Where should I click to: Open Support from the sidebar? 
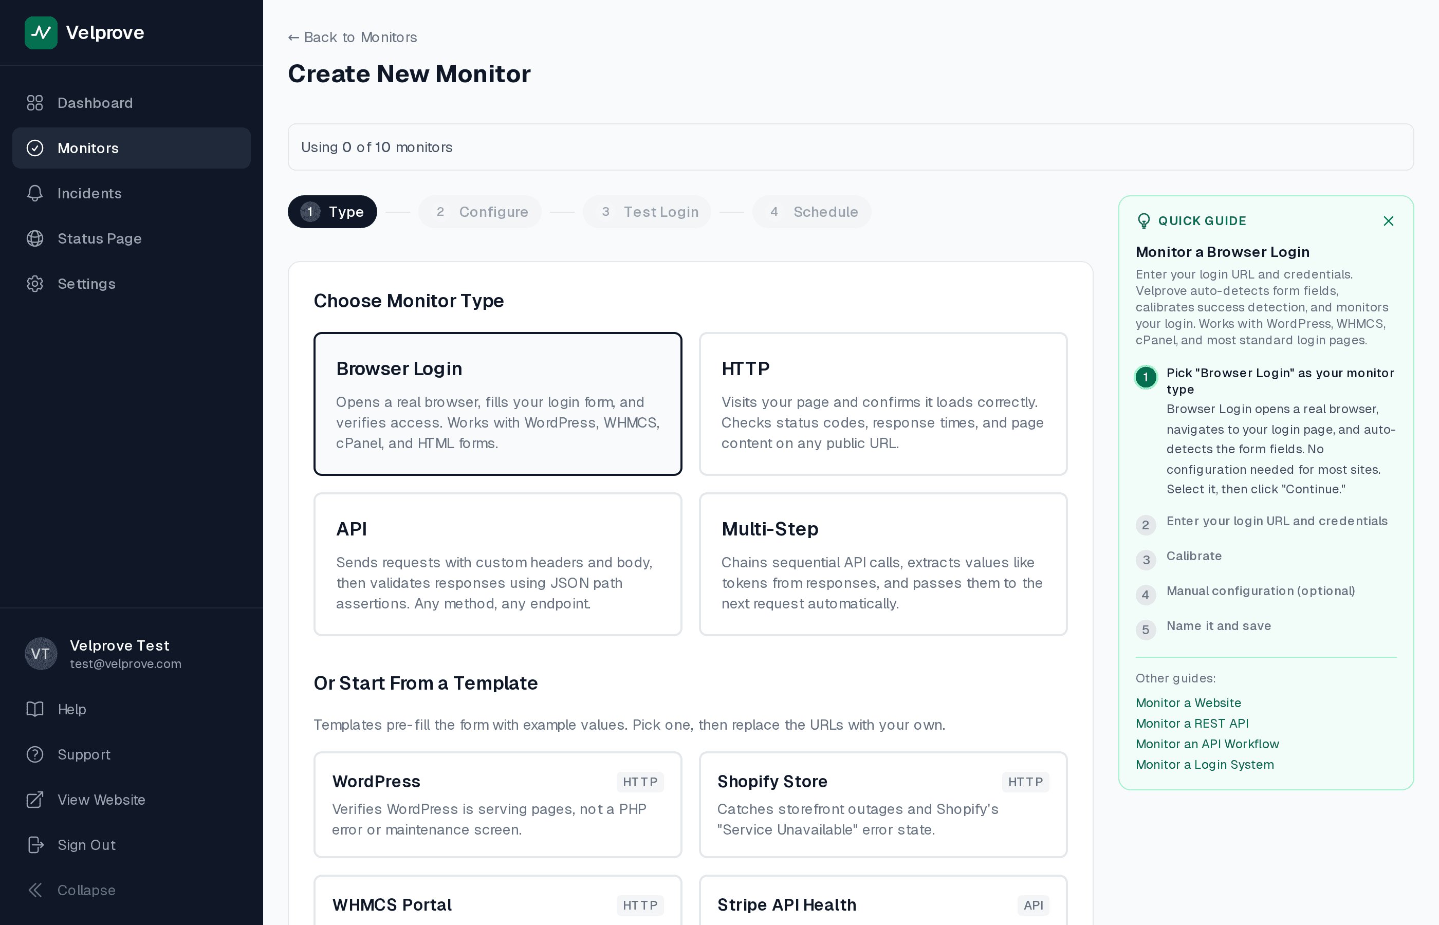coord(132,754)
